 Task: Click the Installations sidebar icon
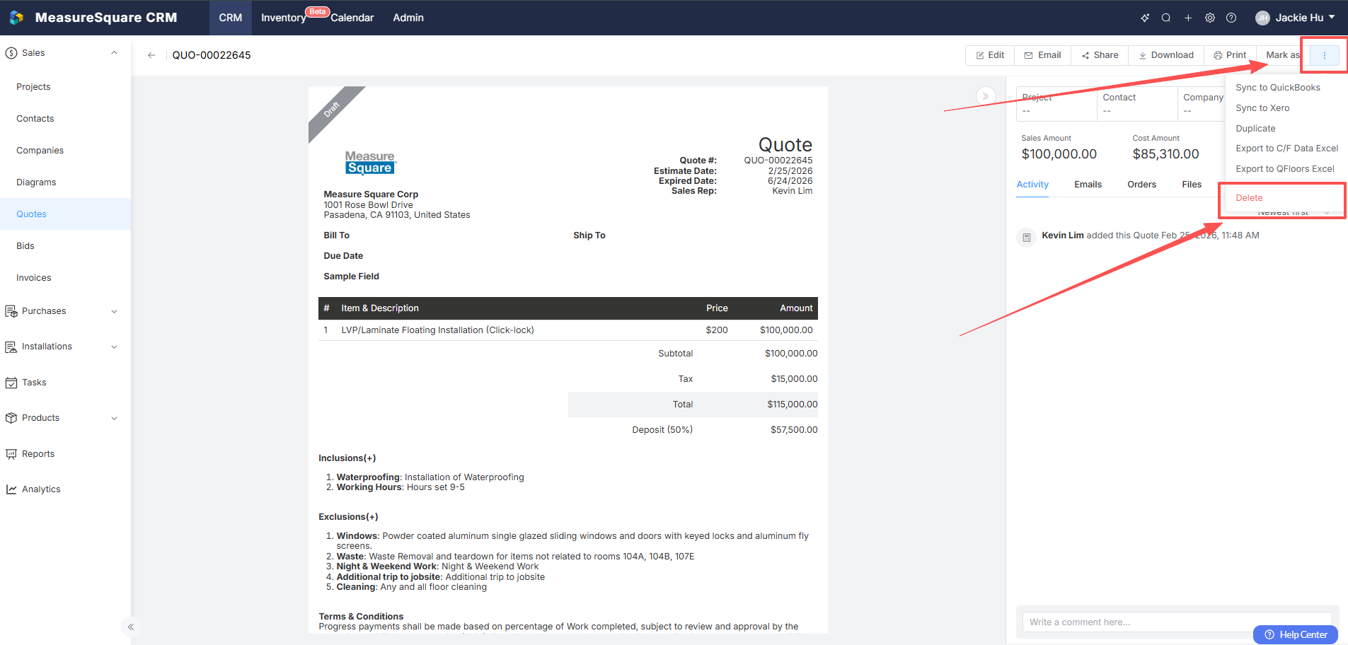(x=11, y=347)
